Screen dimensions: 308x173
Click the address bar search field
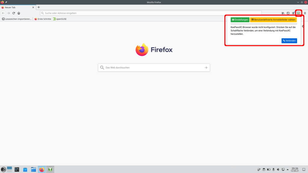pos(151,13)
